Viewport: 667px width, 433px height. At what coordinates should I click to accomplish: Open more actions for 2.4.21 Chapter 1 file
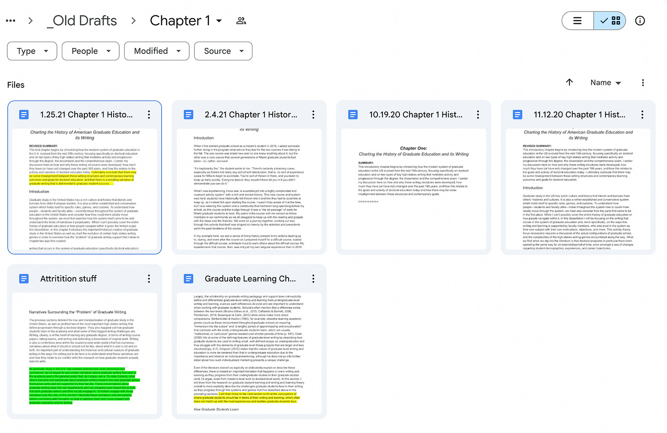[x=313, y=115]
